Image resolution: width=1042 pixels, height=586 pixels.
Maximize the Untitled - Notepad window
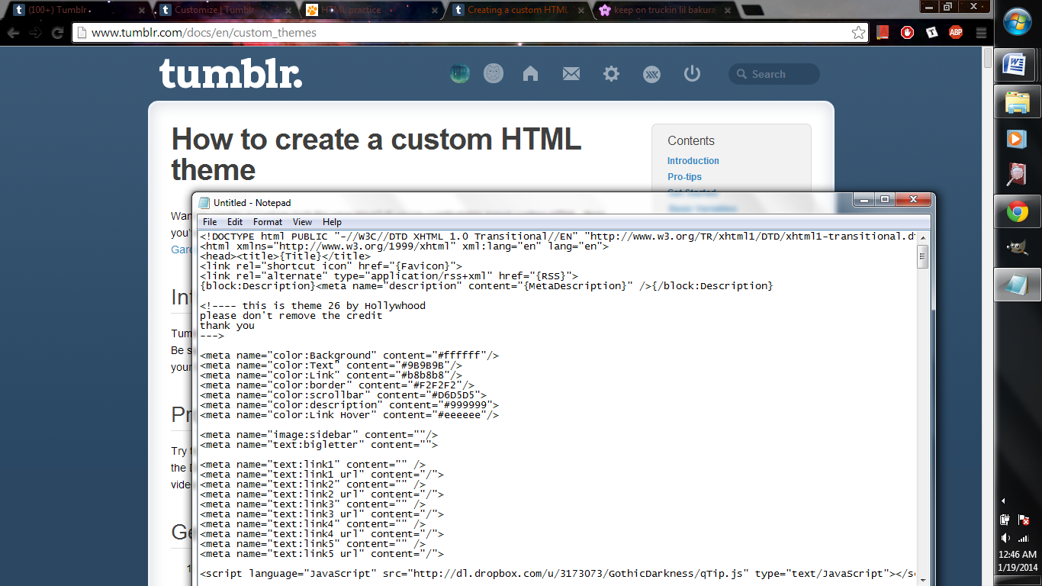point(884,200)
